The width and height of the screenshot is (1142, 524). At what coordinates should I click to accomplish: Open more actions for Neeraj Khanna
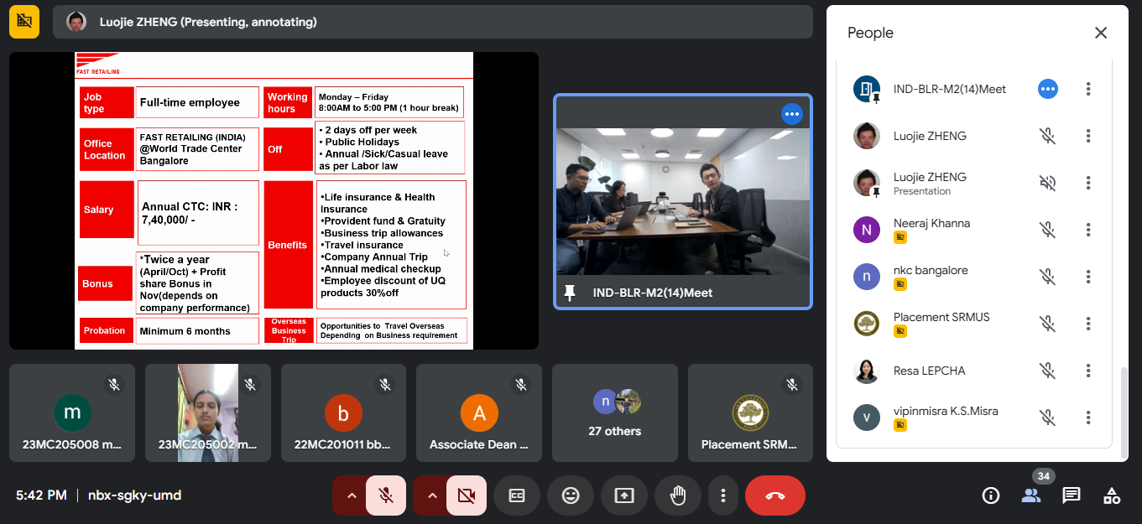click(x=1088, y=230)
